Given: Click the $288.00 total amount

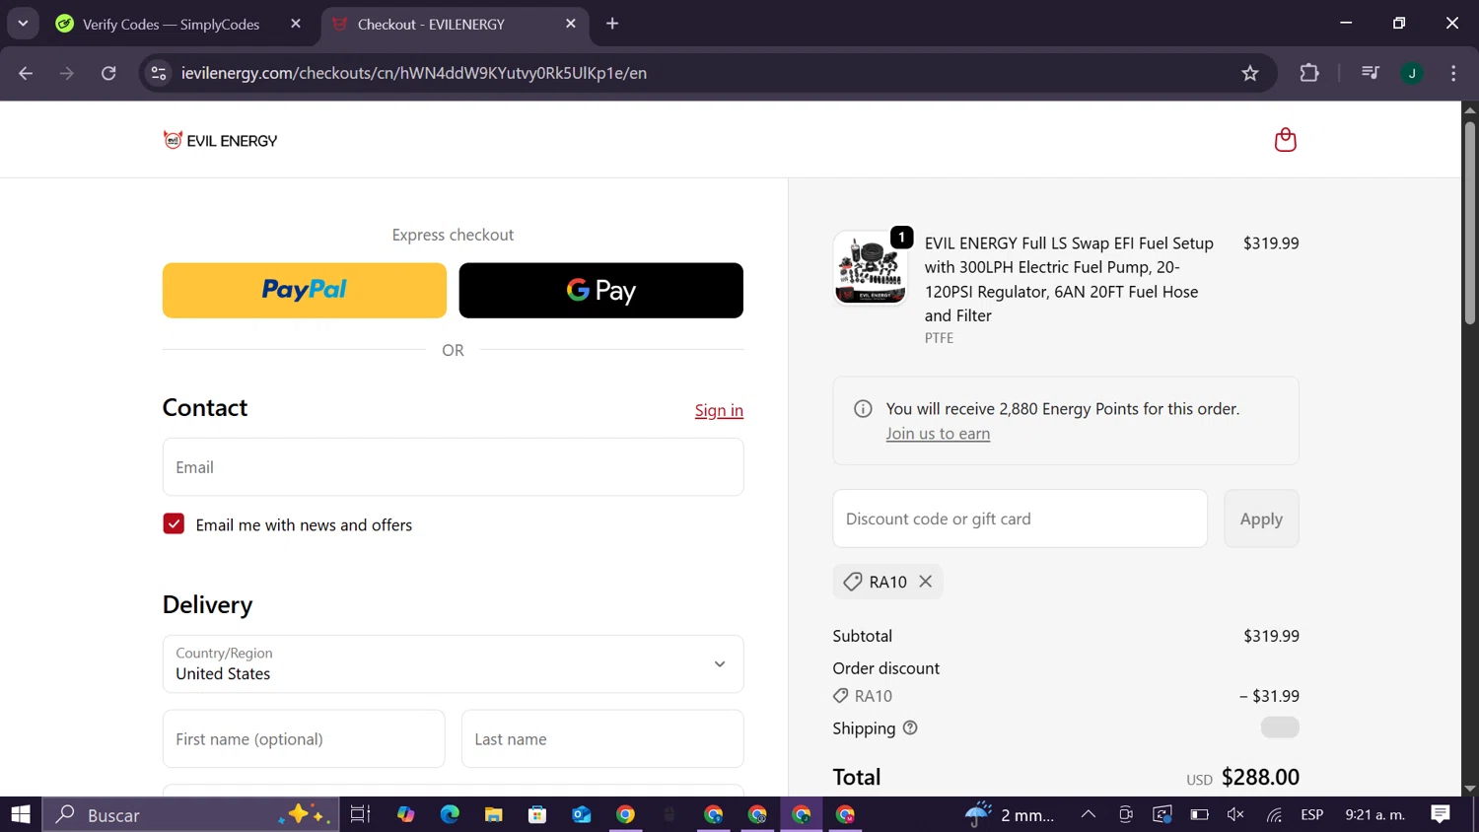Looking at the screenshot, I should coord(1260,777).
